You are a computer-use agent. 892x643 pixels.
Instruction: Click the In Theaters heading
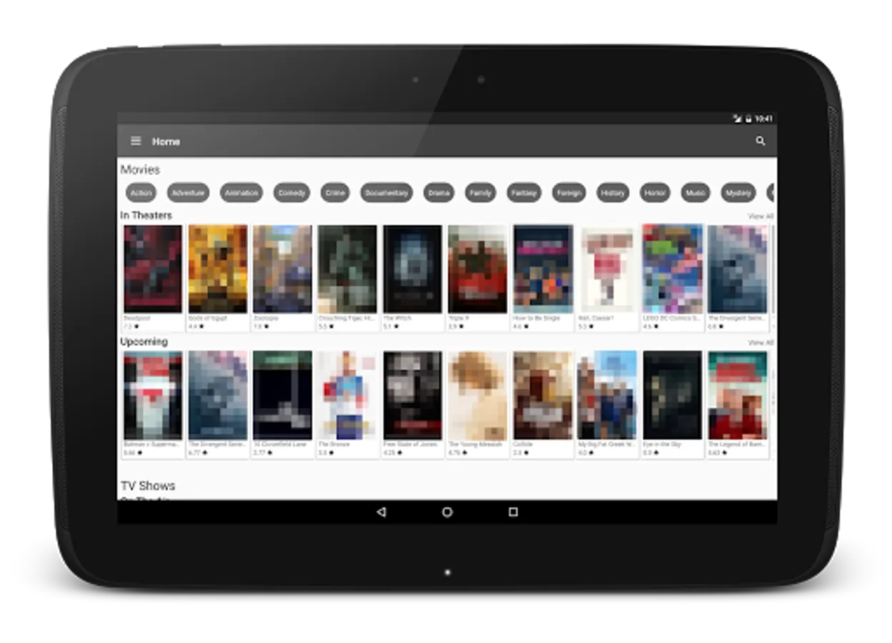tap(146, 215)
